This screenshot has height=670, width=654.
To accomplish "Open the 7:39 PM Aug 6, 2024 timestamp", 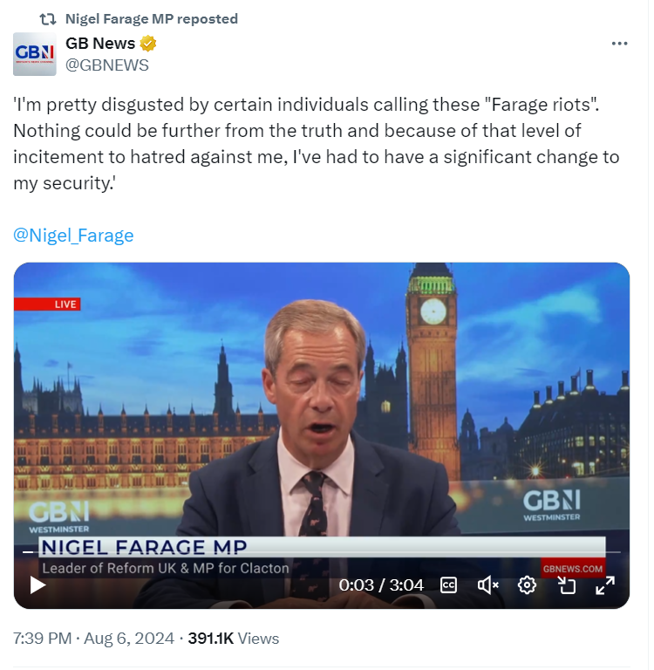I will pos(93,639).
